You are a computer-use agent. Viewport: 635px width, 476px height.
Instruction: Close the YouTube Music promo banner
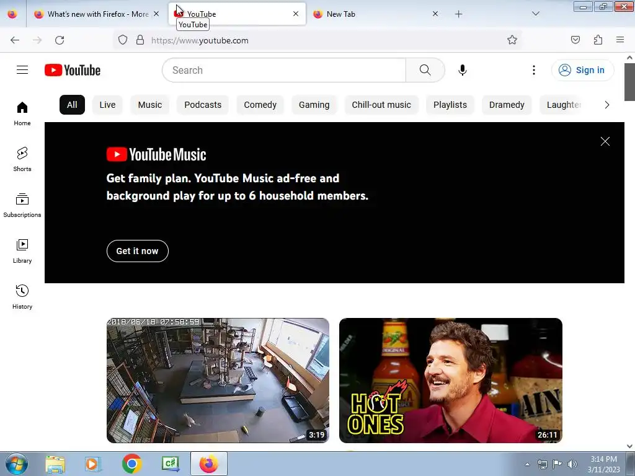pos(605,141)
